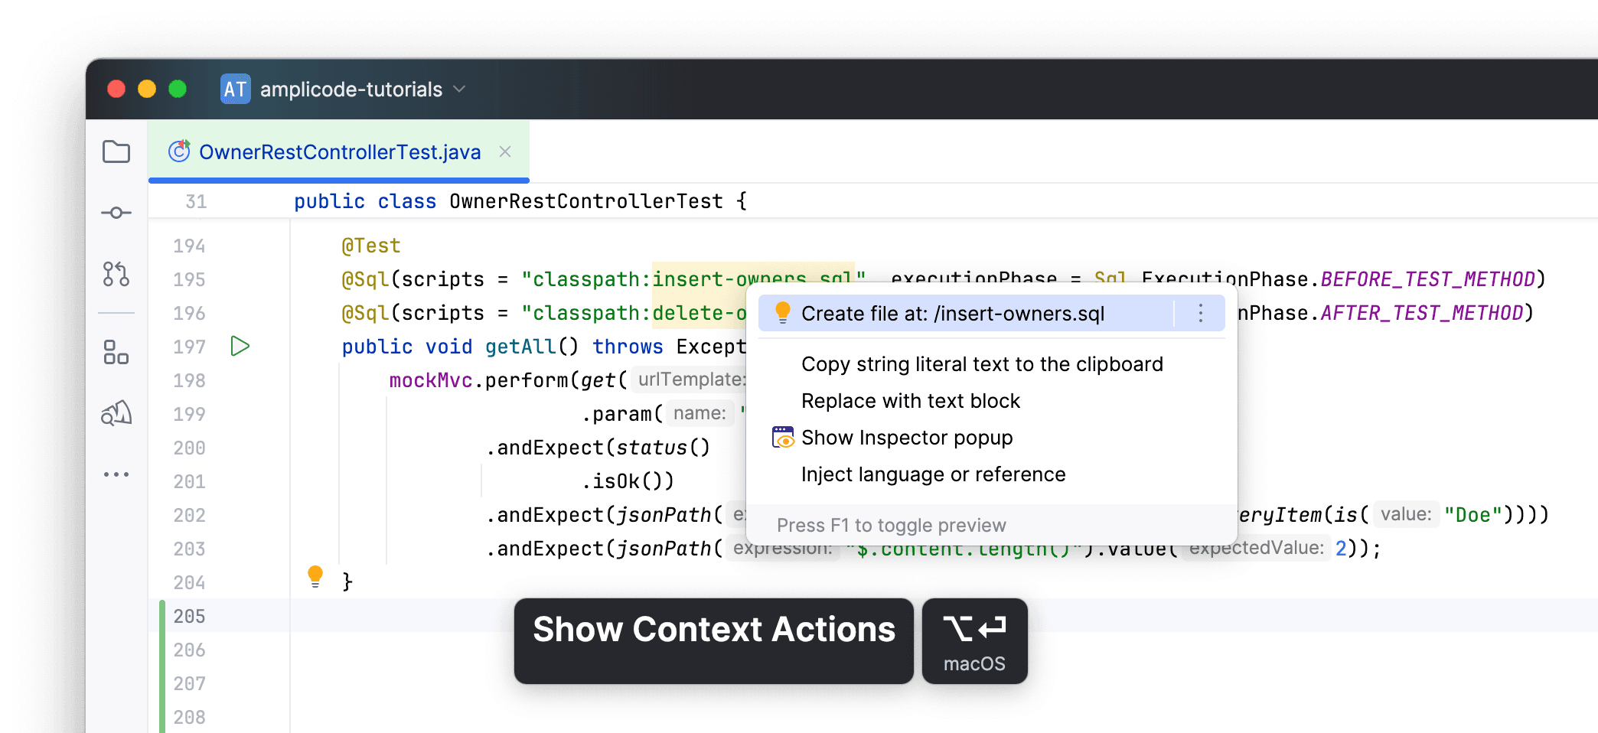This screenshot has width=1598, height=733.
Task: Click mockMvc on line 198
Action: point(431,380)
